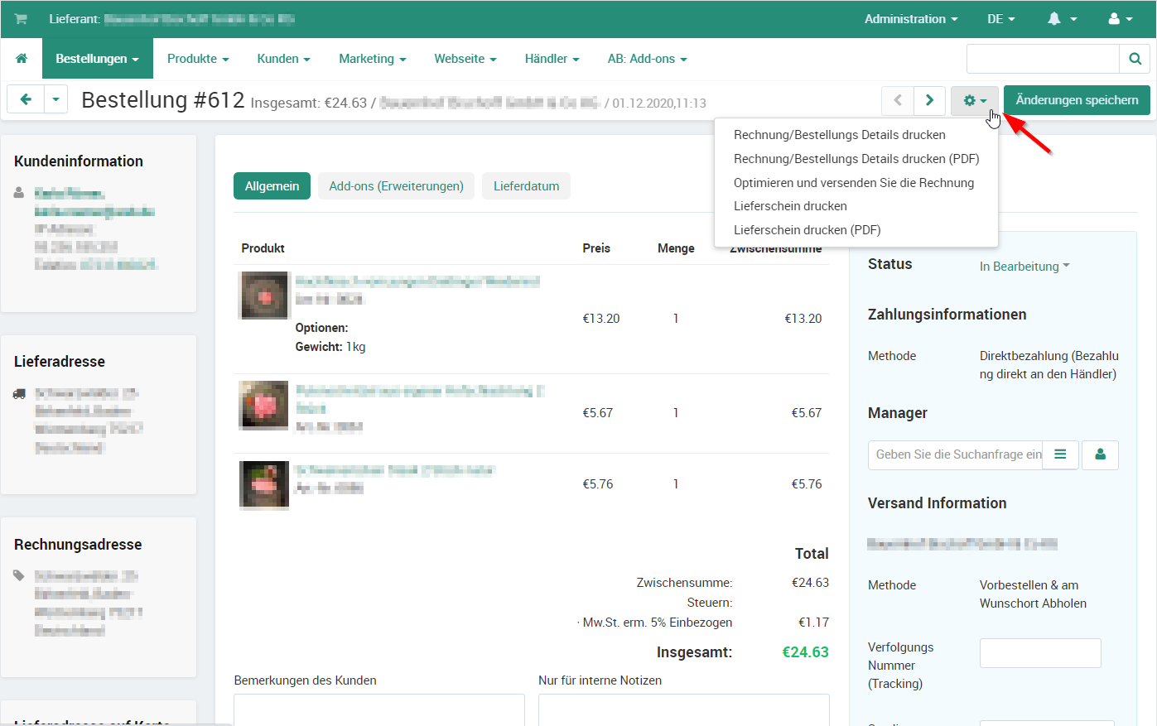Select Rechnung/Bestellungs Details drucken (PDF)

856,159
